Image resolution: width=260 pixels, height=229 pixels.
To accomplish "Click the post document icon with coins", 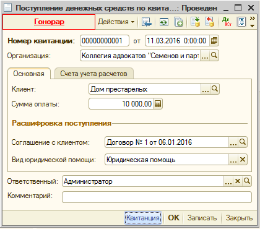I will point(195,22).
